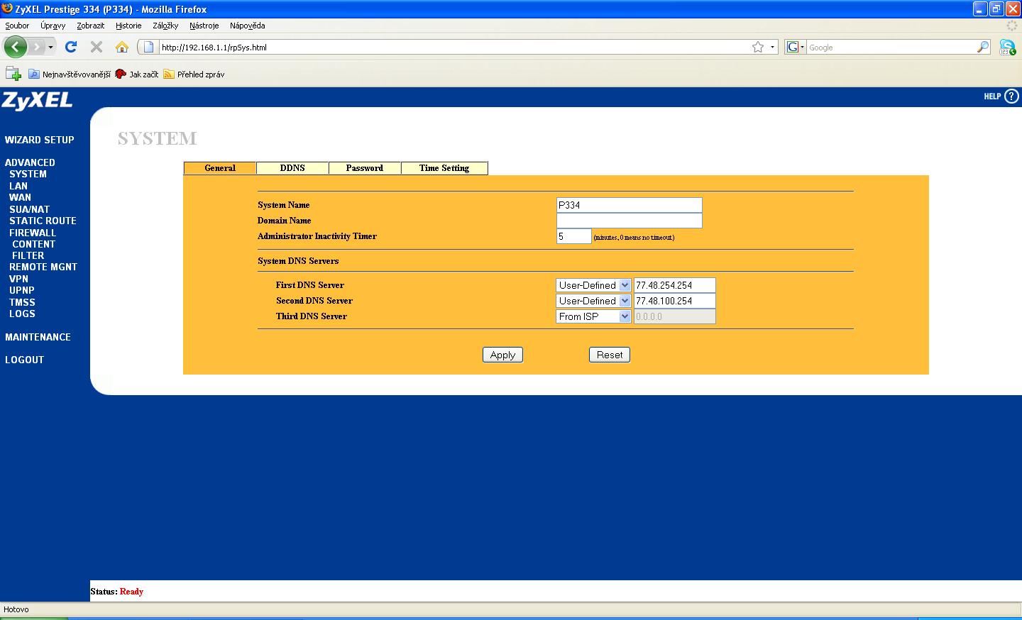Bookmark this page with the star icon
This screenshot has width=1022, height=620.
758,47
